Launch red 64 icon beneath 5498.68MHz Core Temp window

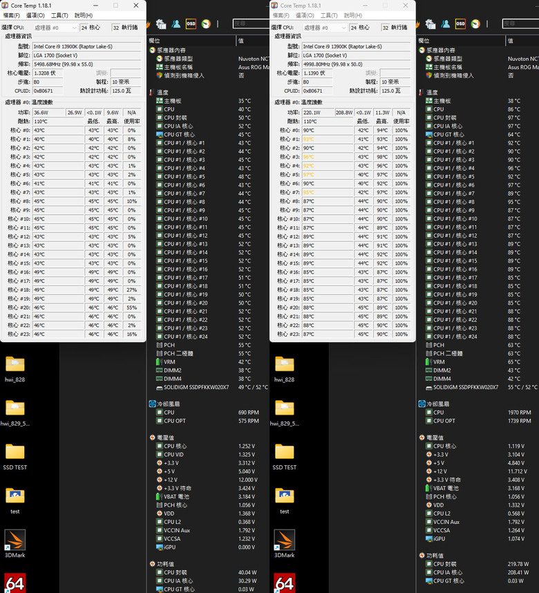[15, 583]
